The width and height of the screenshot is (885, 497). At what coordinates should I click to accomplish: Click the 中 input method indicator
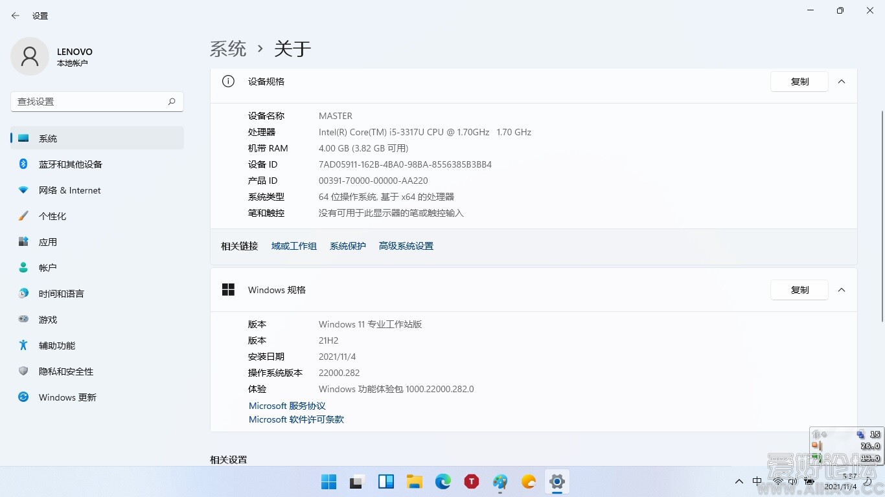(x=757, y=481)
